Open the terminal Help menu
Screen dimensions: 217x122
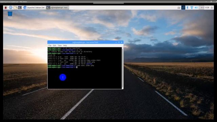click(65, 45)
